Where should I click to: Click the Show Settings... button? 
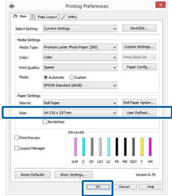74,175
